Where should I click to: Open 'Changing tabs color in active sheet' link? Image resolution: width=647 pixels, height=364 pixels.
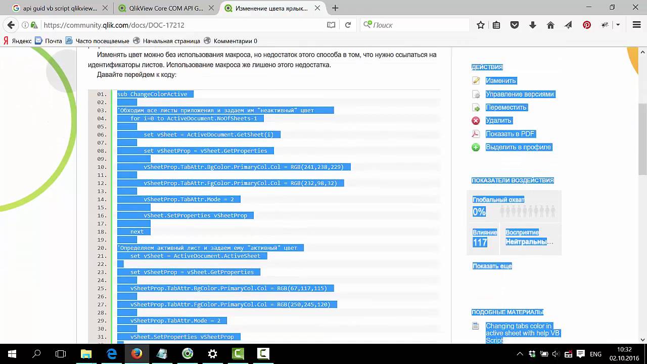(523, 333)
